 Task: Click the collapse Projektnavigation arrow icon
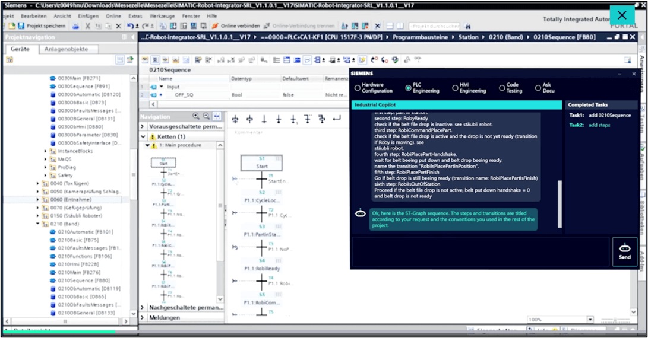[132, 37]
